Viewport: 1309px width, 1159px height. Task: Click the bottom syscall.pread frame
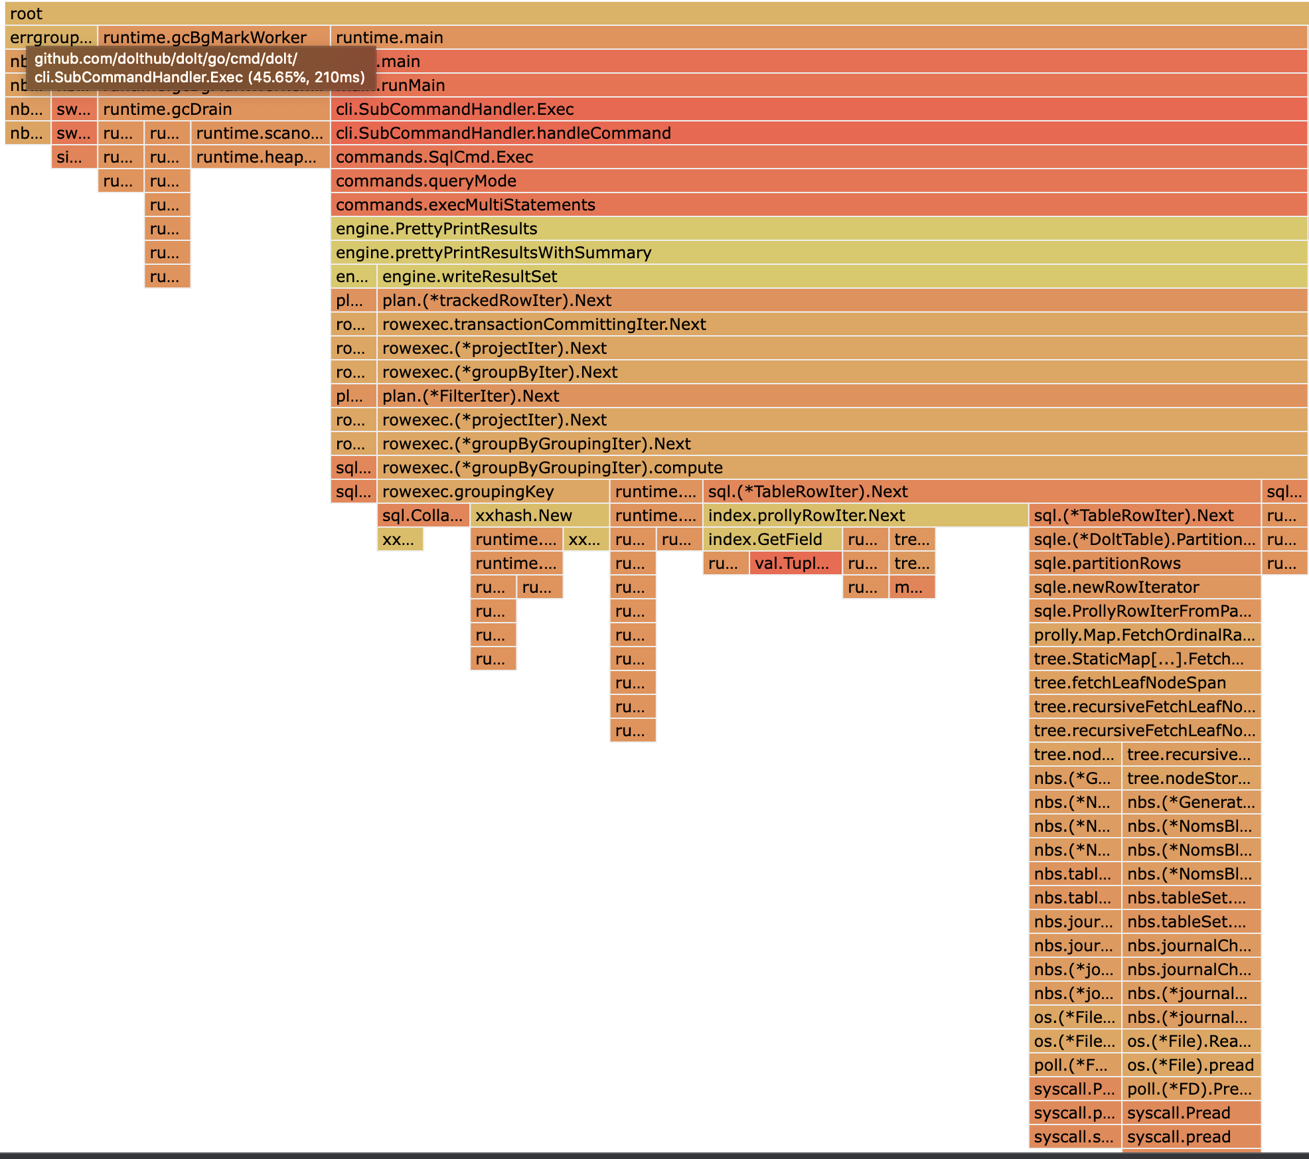[x=1190, y=1137]
